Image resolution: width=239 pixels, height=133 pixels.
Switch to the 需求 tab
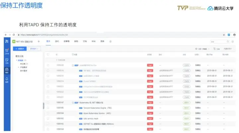tap(48, 41)
